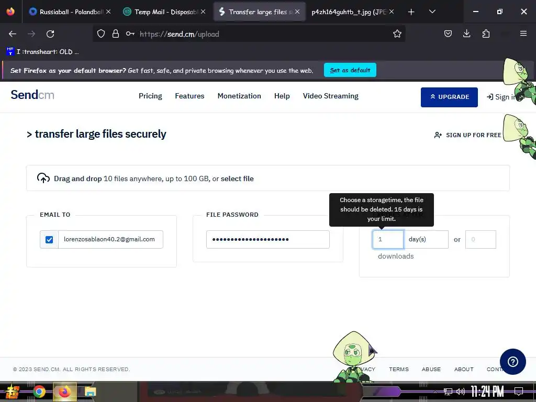Launch Chrome from the taskbar

(x=39, y=392)
